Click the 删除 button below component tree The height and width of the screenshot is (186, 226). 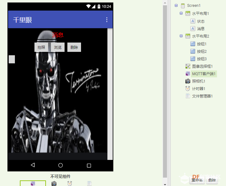coord(212,180)
